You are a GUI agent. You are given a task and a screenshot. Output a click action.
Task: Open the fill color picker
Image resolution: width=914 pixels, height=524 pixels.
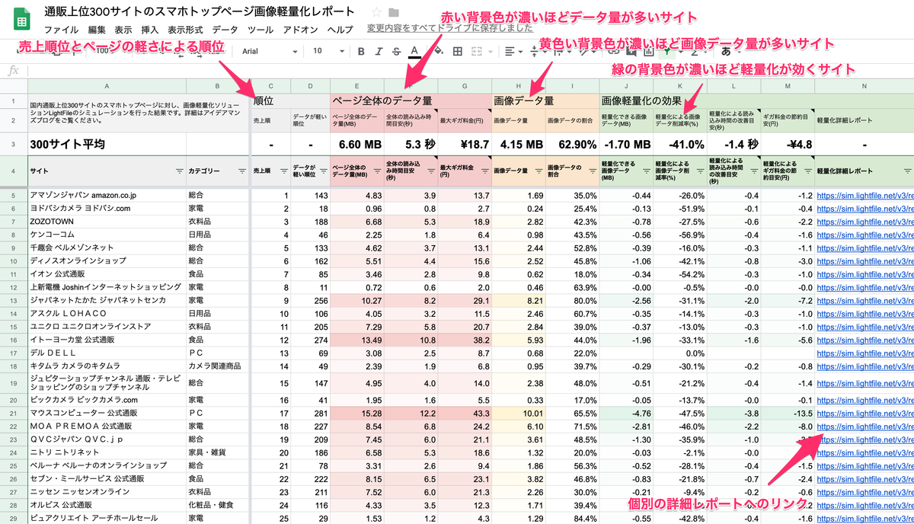point(438,52)
